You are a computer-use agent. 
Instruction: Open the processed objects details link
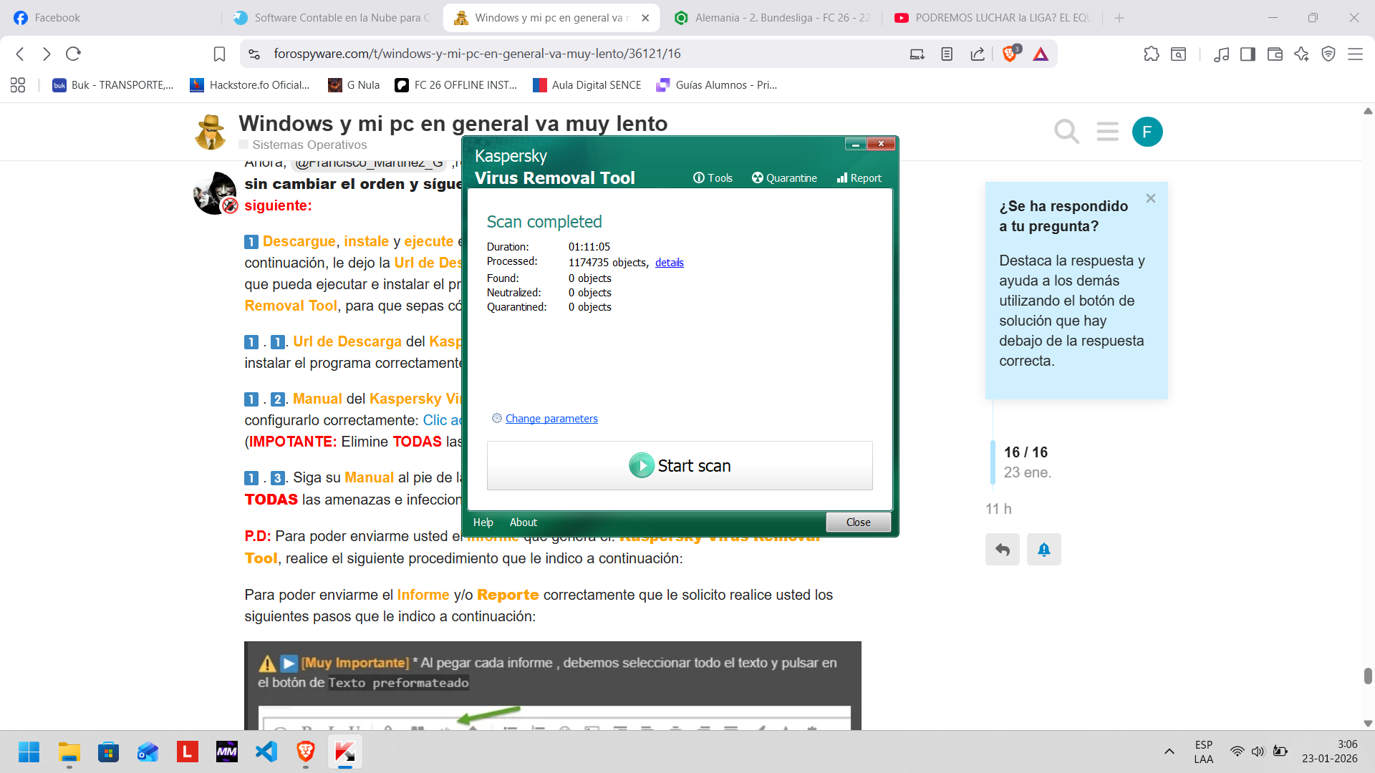click(x=669, y=263)
